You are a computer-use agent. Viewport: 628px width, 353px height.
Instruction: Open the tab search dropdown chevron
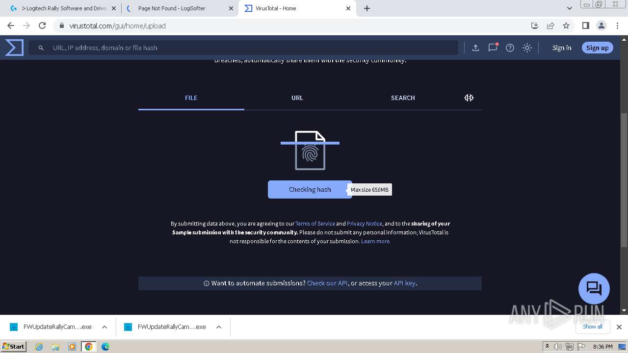570,8
